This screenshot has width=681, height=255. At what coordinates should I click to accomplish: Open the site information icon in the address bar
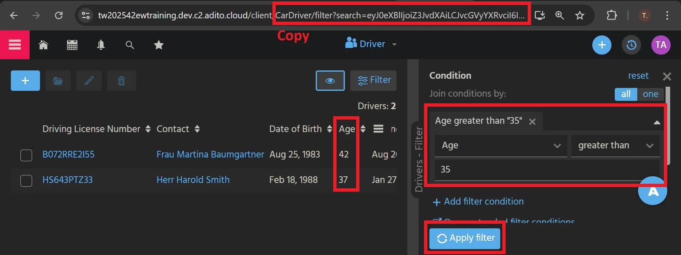coord(86,15)
